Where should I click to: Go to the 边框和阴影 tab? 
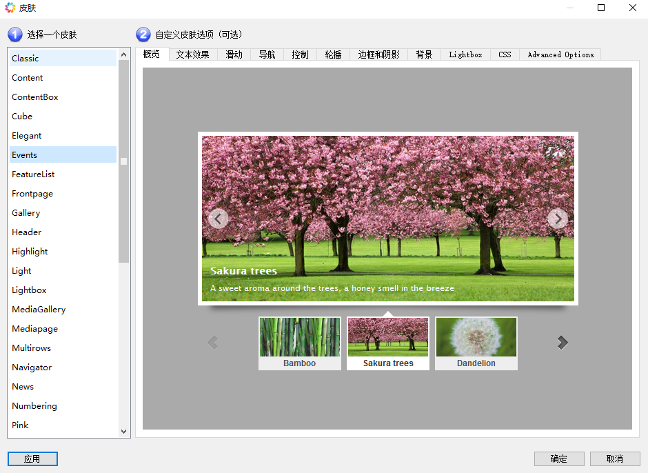click(378, 54)
